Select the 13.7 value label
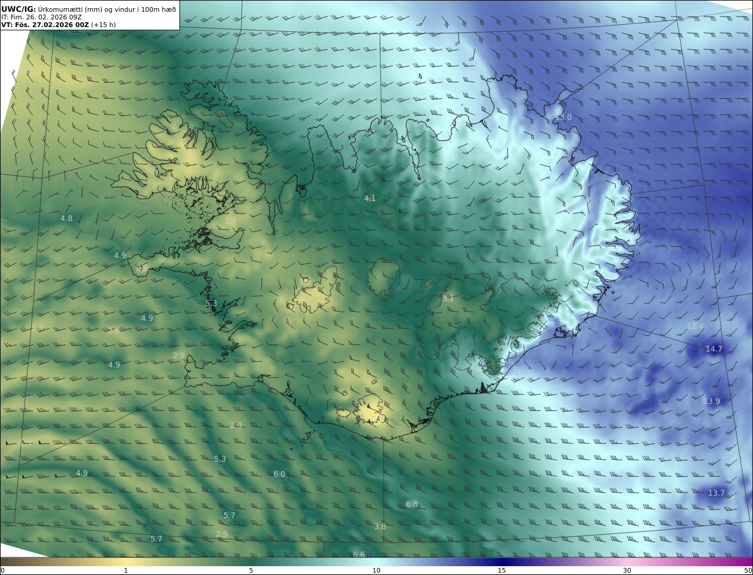753x575 pixels. (x=716, y=493)
